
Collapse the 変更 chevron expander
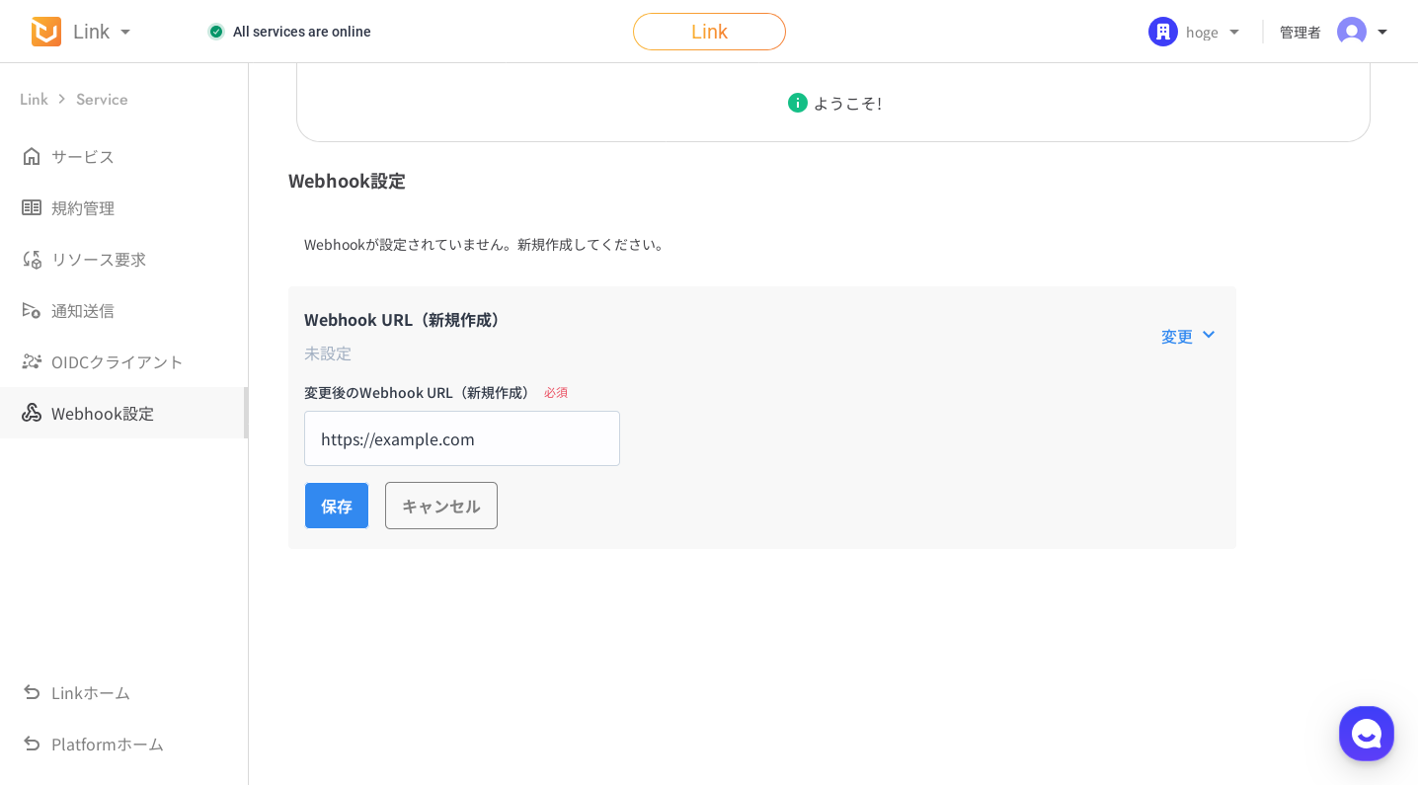coord(1208,335)
